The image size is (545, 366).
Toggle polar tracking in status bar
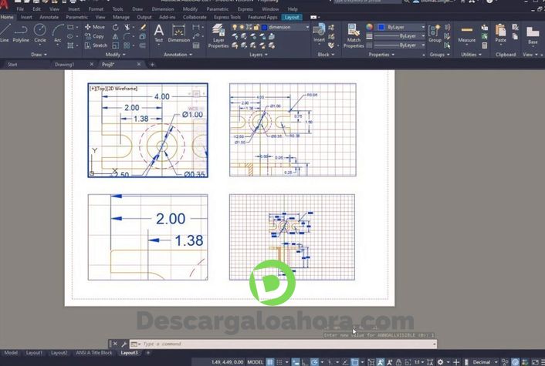tap(314, 362)
